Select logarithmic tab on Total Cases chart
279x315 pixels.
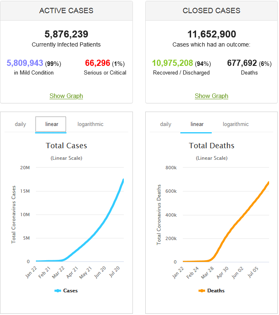pos(90,124)
